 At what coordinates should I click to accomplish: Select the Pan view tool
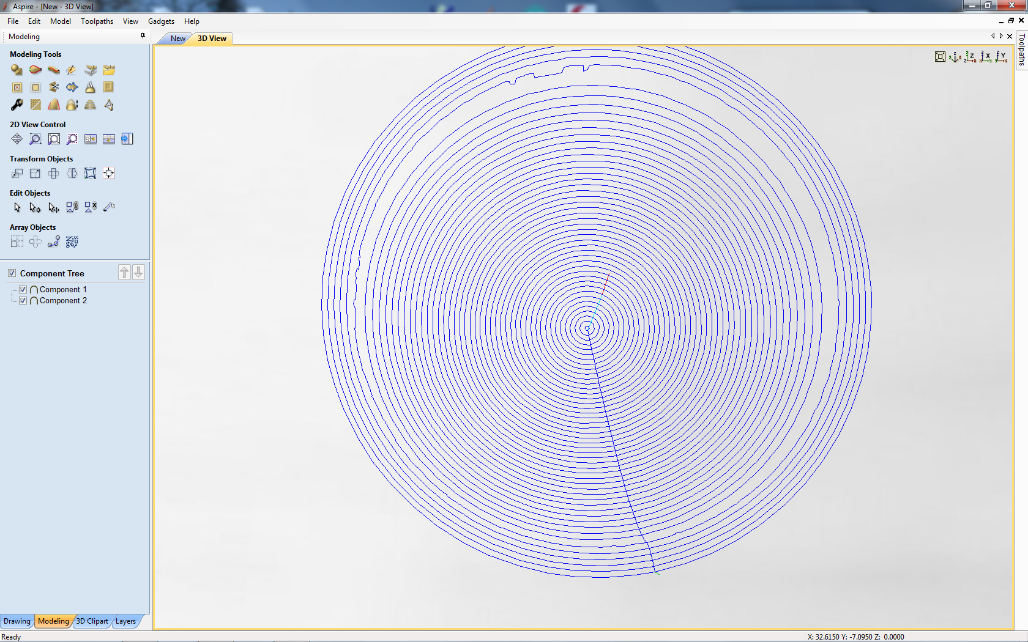17,139
